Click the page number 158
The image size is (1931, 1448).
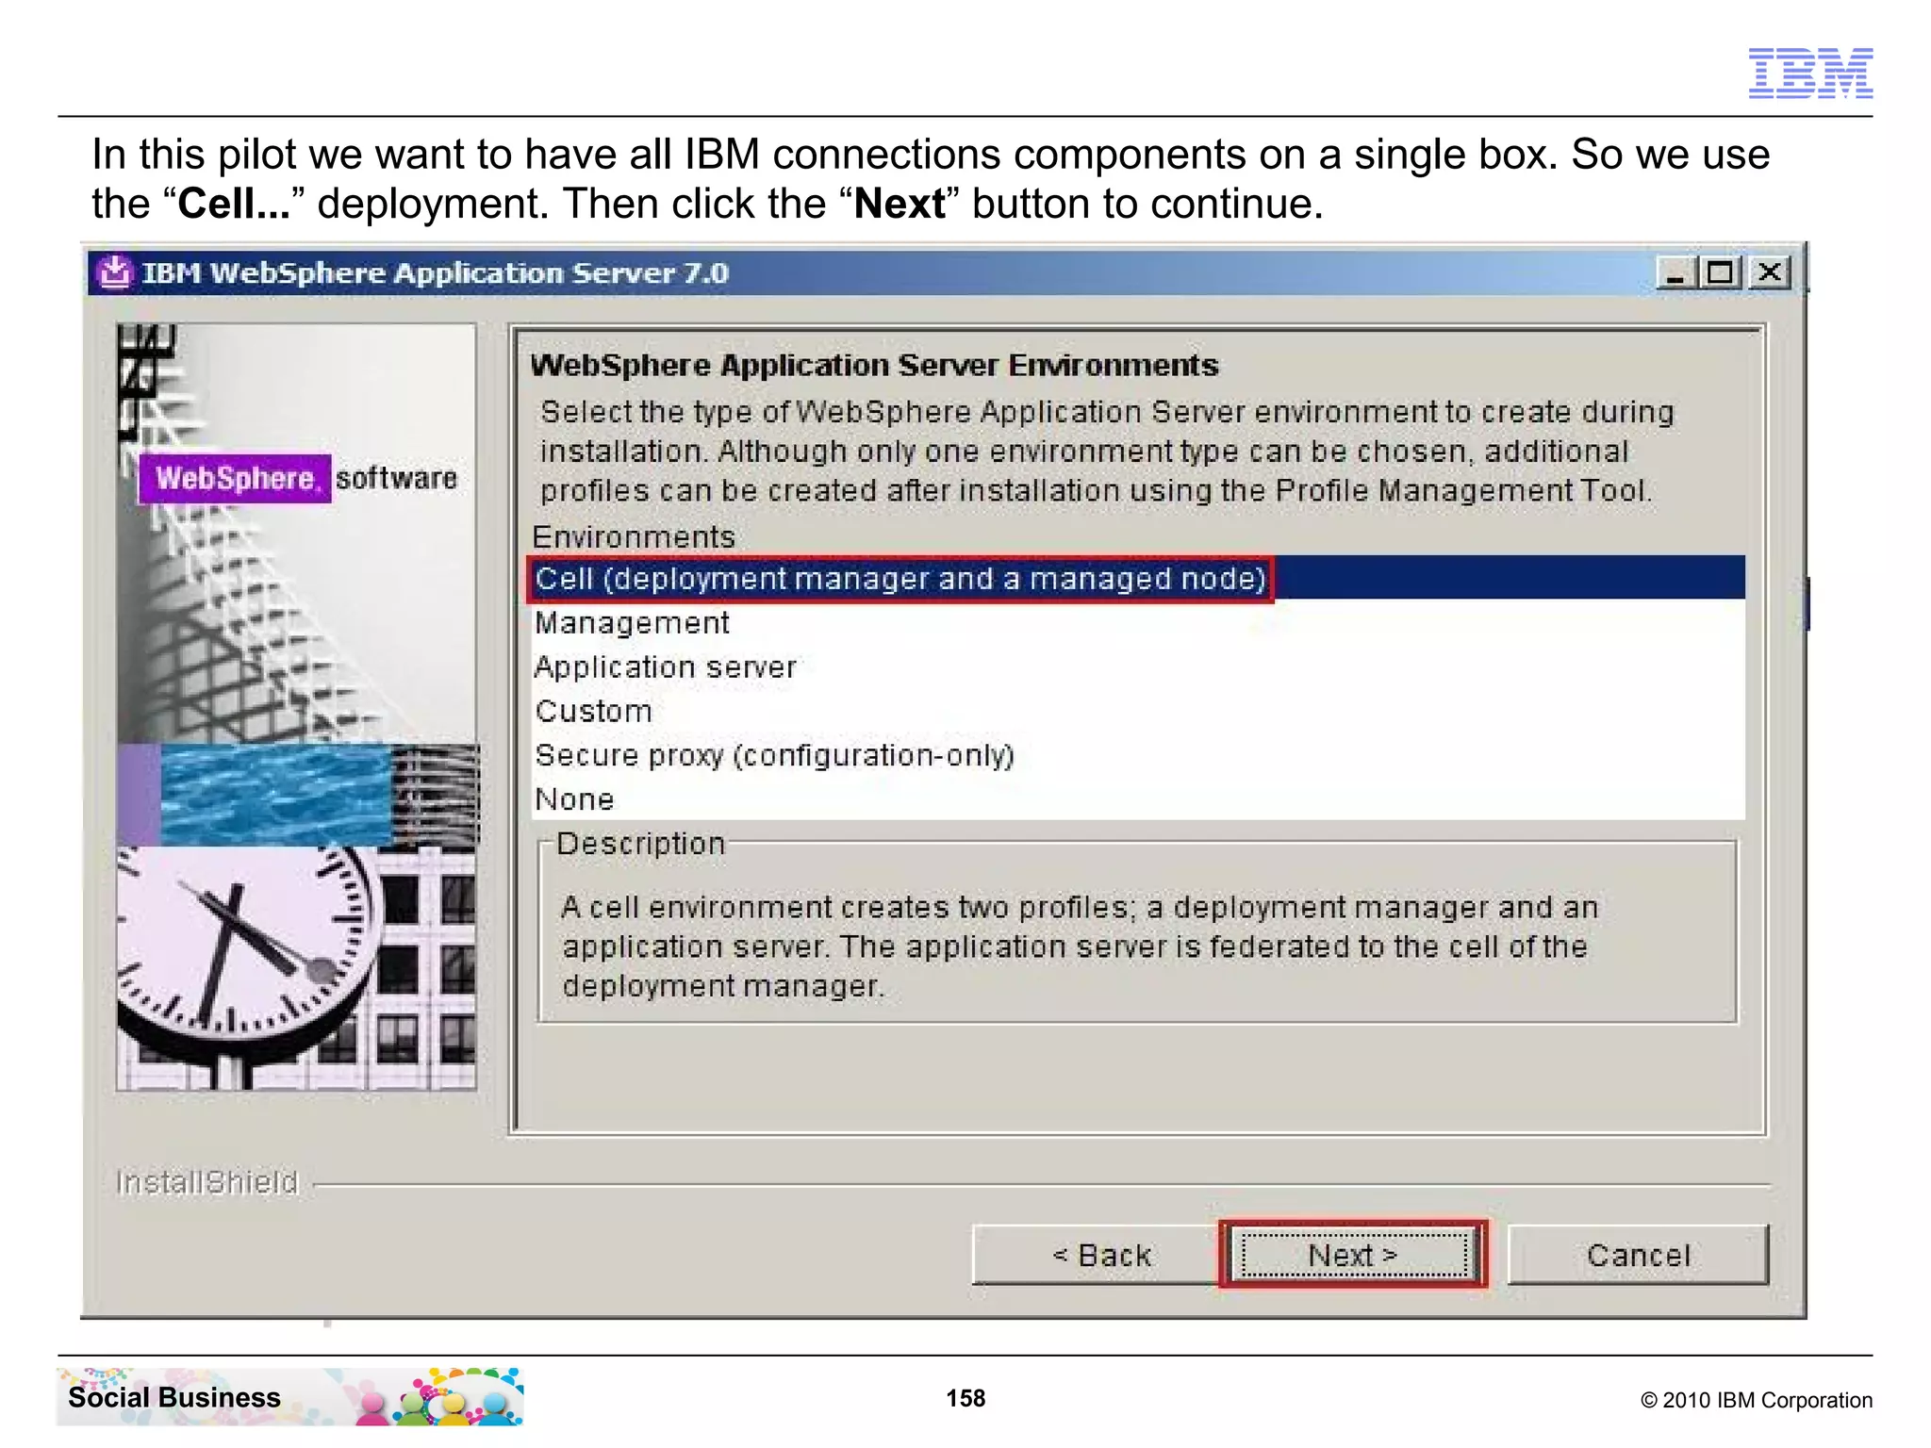pos(965,1398)
